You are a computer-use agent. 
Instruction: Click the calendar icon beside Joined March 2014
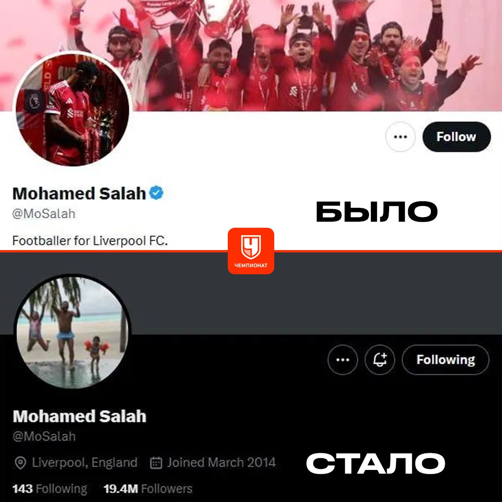pyautogui.click(x=156, y=463)
